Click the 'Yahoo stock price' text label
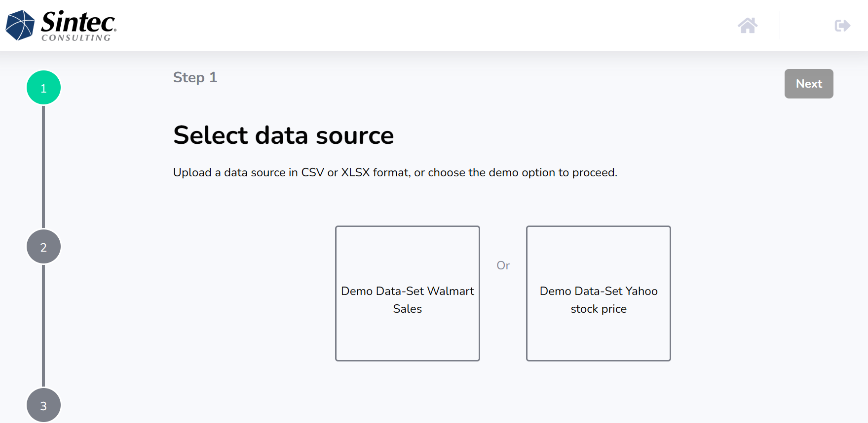Screen dimensions: 868x423 coord(599,300)
